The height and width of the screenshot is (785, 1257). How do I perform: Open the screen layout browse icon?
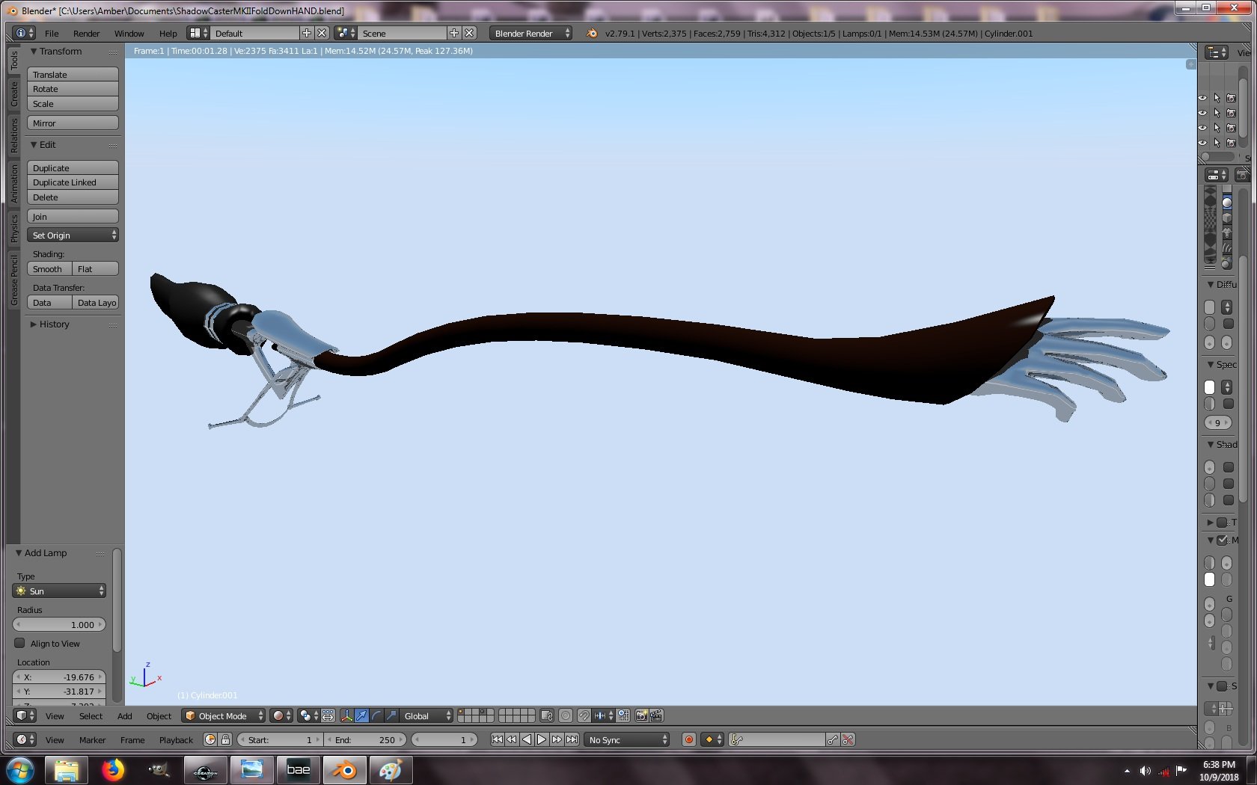point(198,33)
